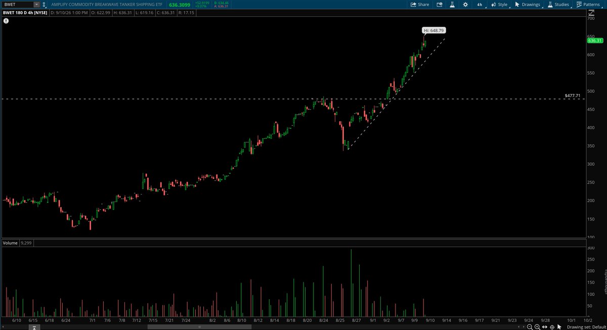Click the BWET symbol input field
This screenshot has height=330, width=607.
tap(17, 4)
